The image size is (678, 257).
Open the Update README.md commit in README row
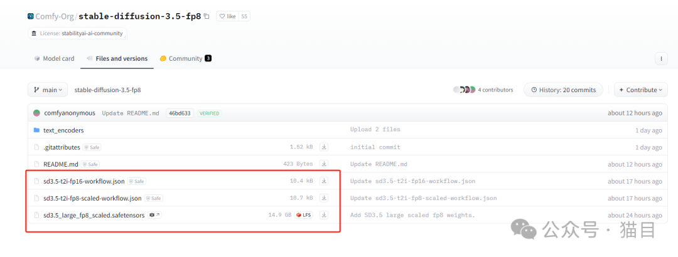379,164
